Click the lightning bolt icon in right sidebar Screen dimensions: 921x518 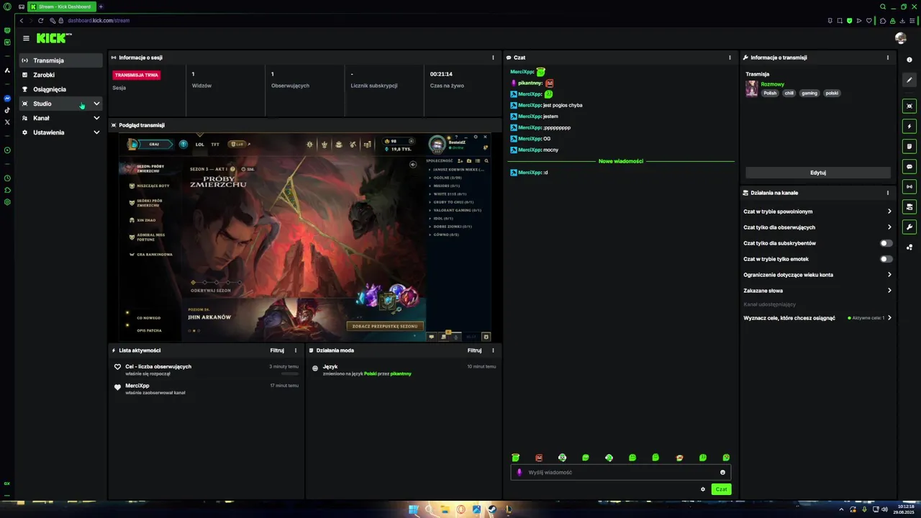(909, 126)
